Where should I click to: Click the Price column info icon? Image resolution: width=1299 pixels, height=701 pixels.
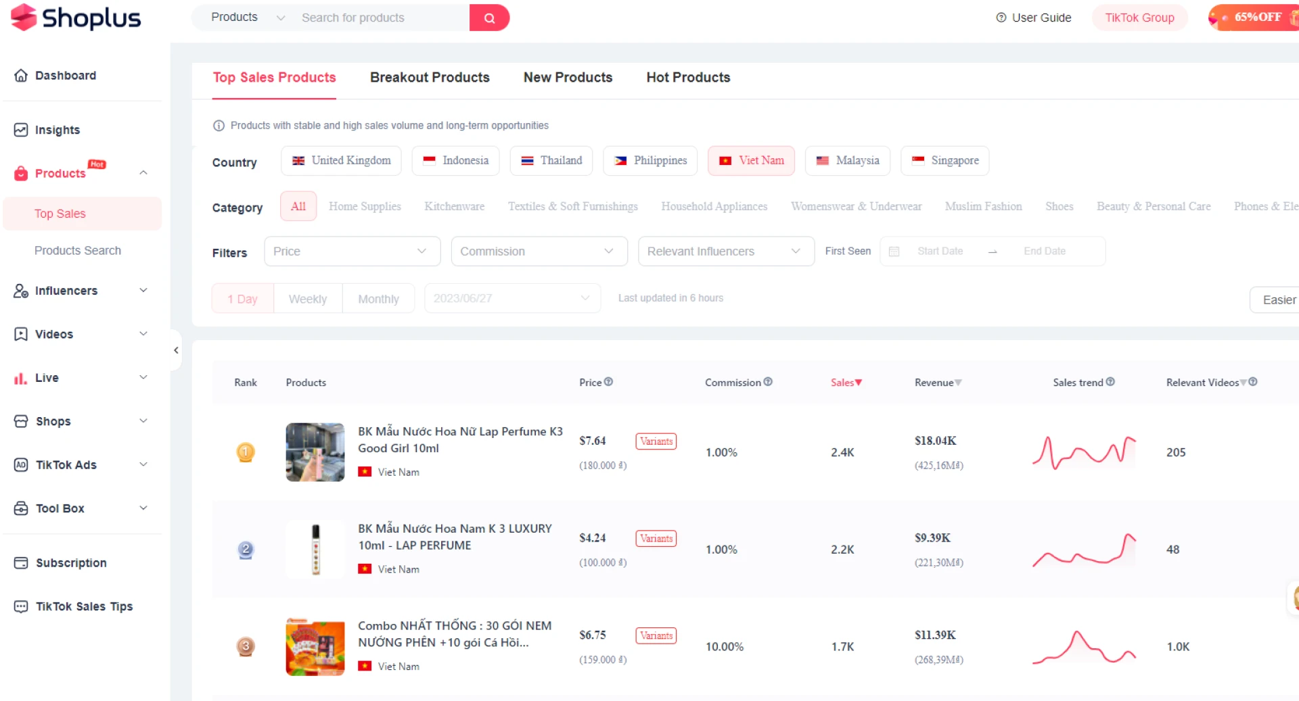pos(608,382)
